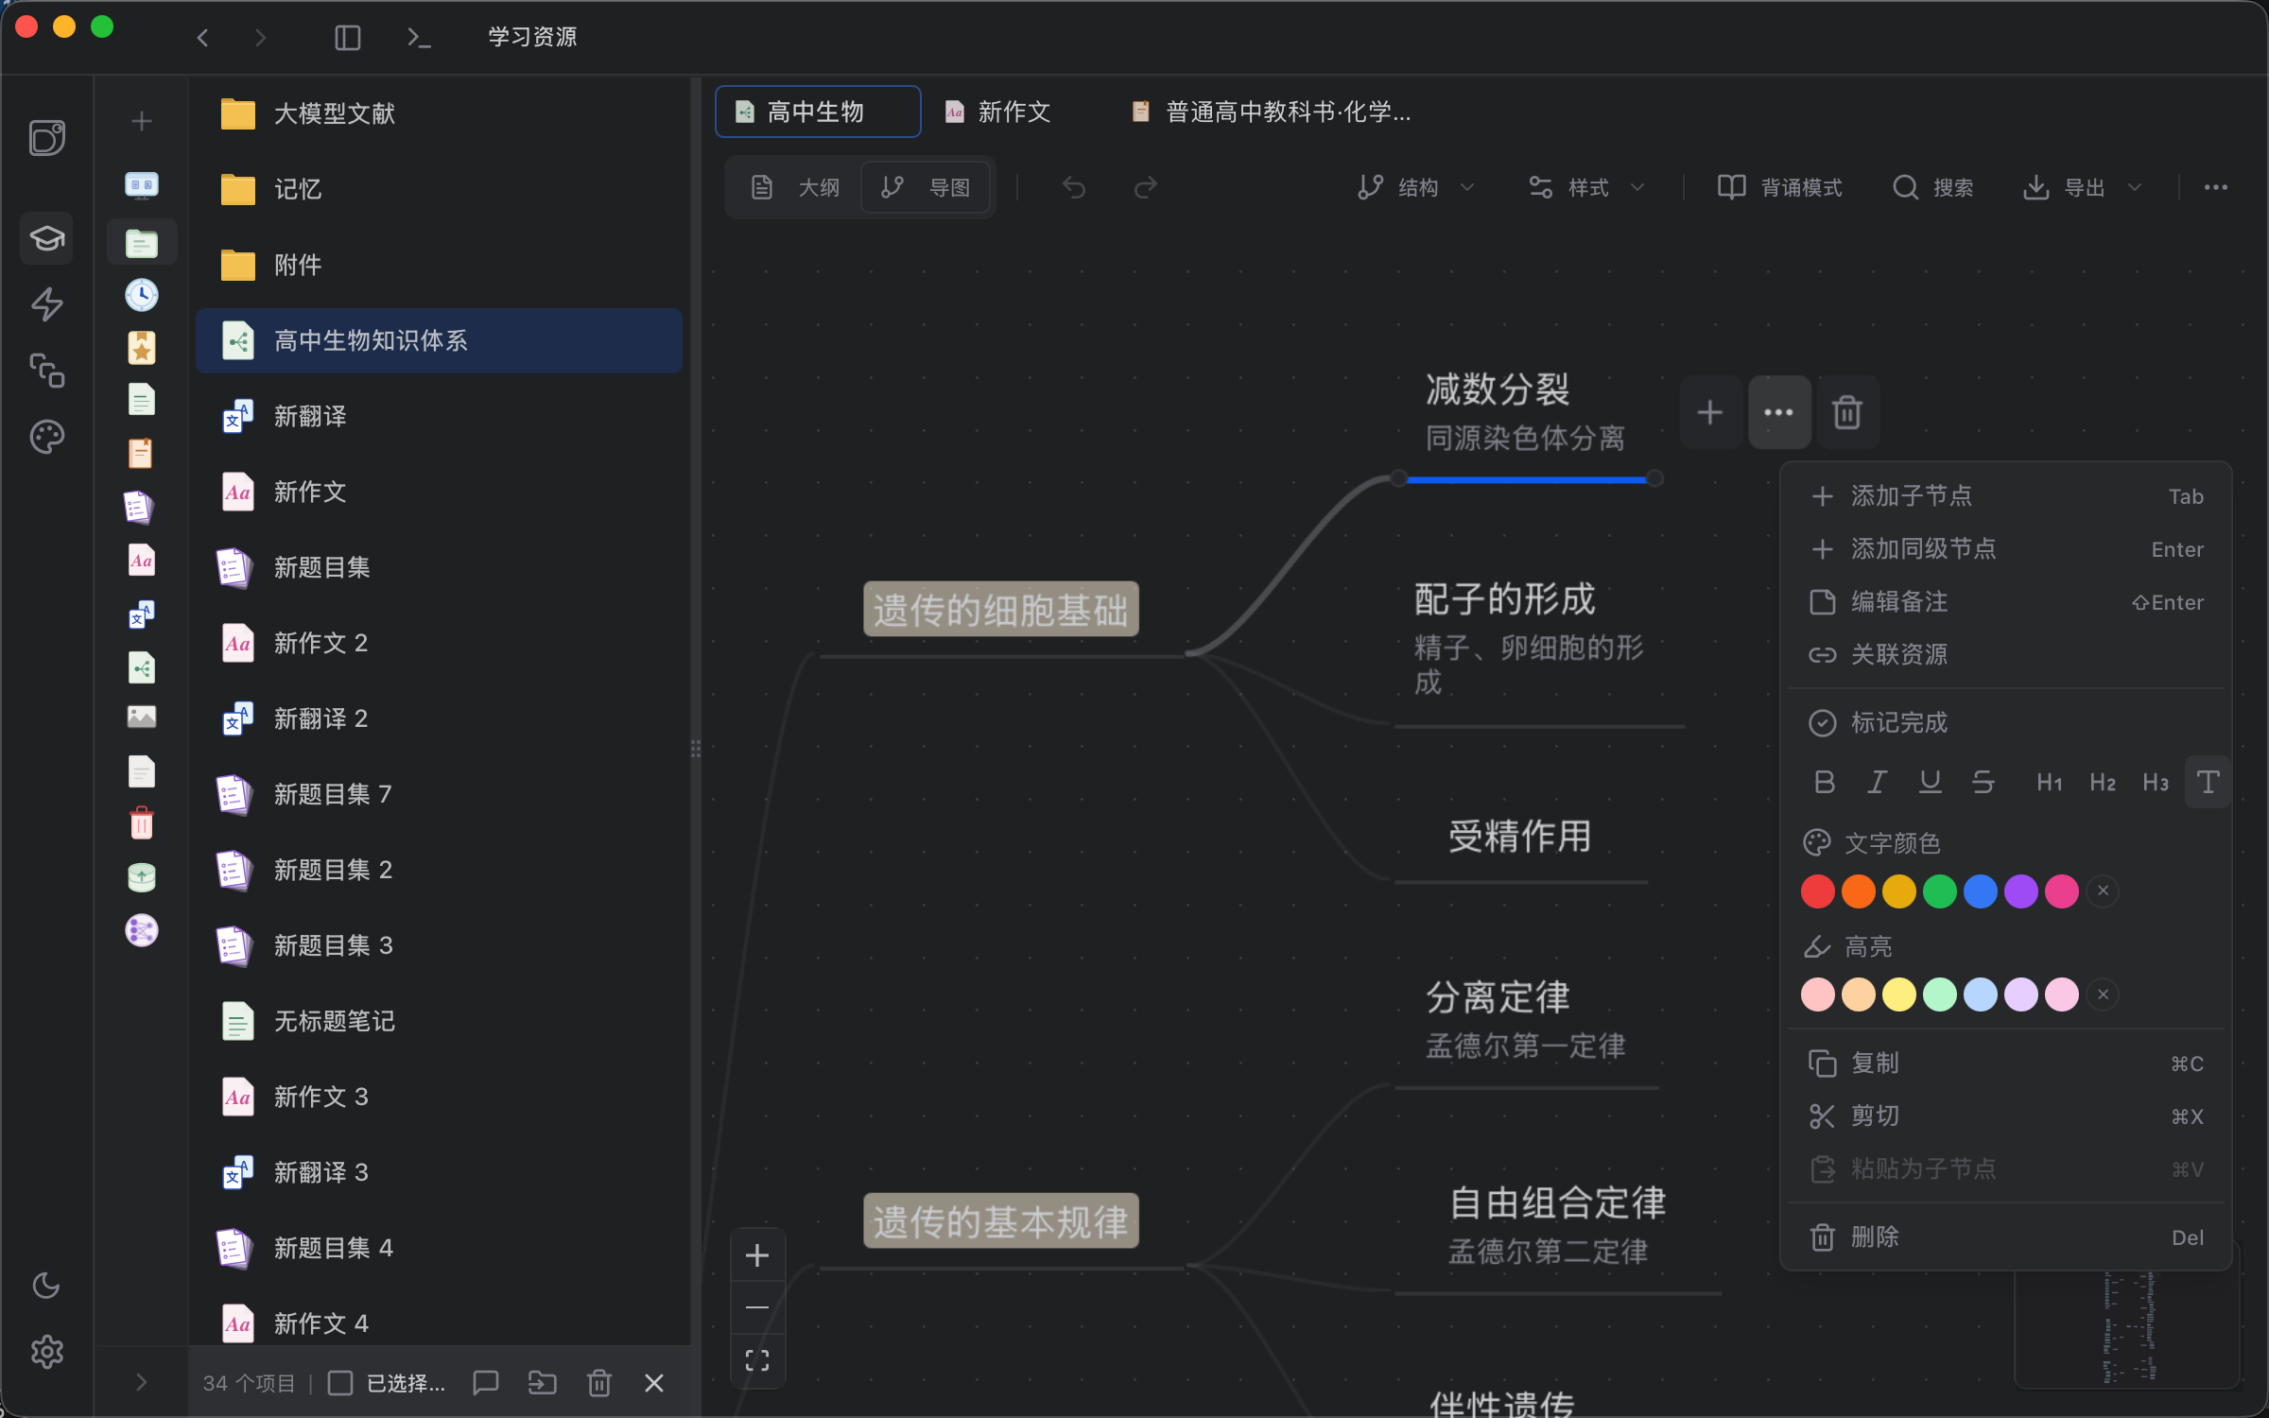Viewport: 2269px width, 1418px height.
Task: Click the zoom in plus button
Action: click(x=756, y=1254)
